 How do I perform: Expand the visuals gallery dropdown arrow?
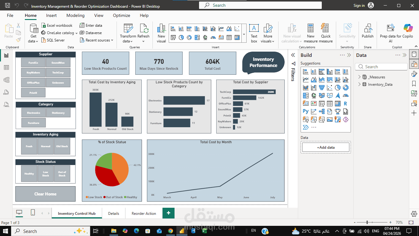(x=244, y=34)
